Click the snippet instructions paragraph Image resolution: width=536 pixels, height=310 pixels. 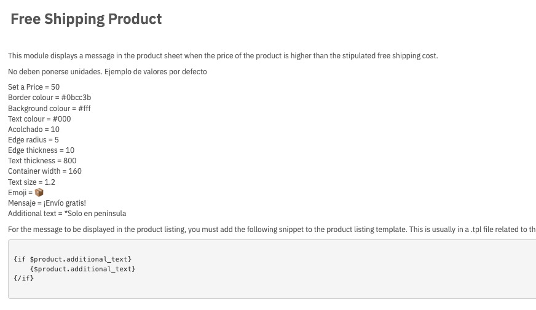tap(272, 230)
